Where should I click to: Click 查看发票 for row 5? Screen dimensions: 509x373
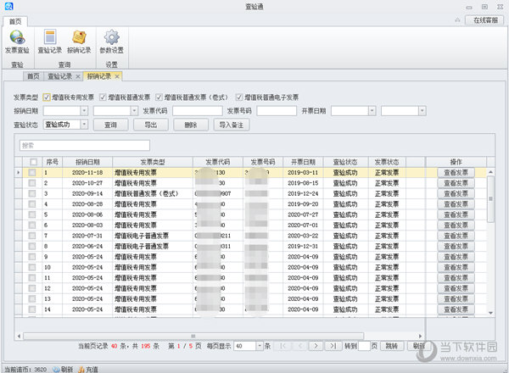point(456,214)
